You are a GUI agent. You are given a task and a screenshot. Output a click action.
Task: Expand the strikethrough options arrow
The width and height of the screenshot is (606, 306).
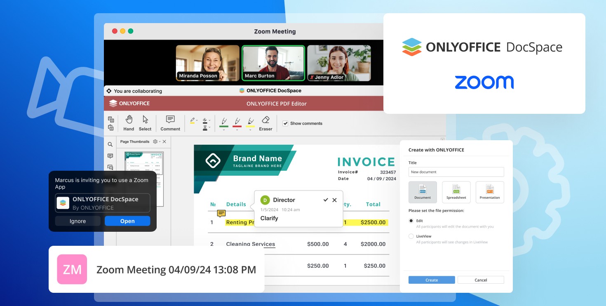pyautogui.click(x=210, y=120)
